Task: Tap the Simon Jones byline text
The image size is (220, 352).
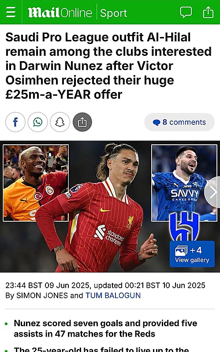Action: [x=42, y=295]
